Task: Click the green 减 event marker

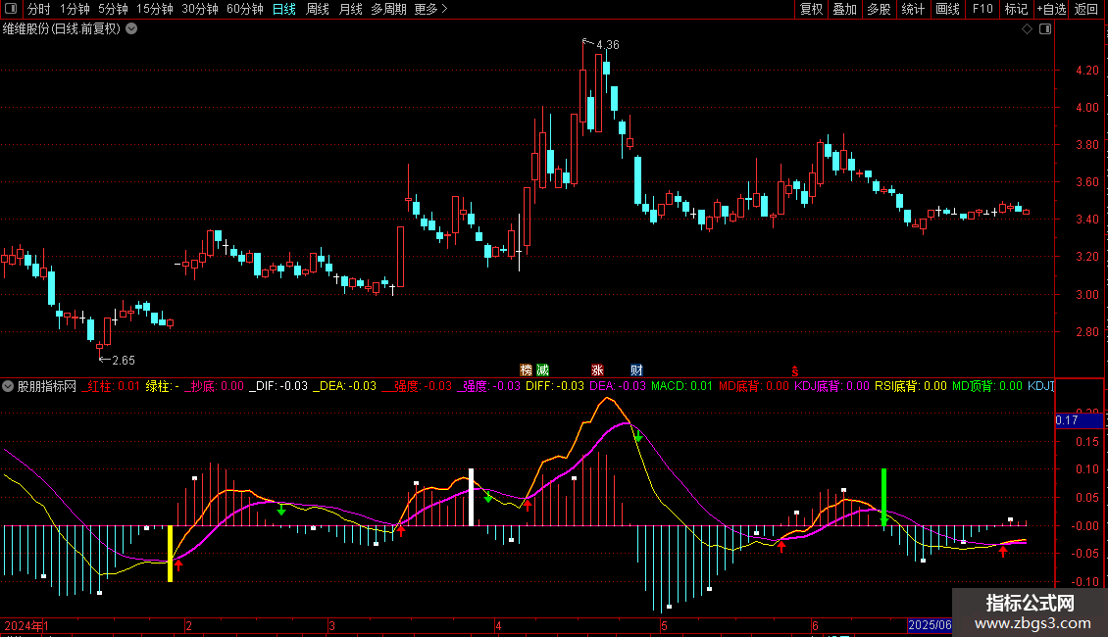Action: tap(542, 370)
